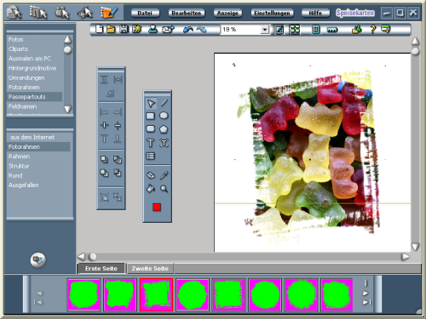Select Umrandungen category
This screenshot has height=319, width=426.
[26, 77]
